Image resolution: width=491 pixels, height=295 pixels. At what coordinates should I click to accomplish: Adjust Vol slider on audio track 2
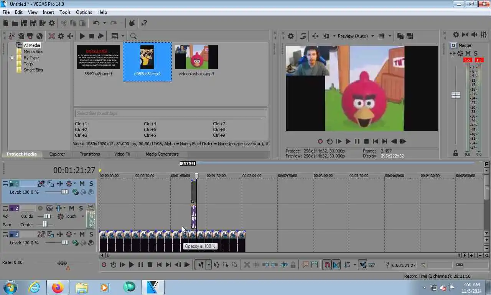click(47, 217)
